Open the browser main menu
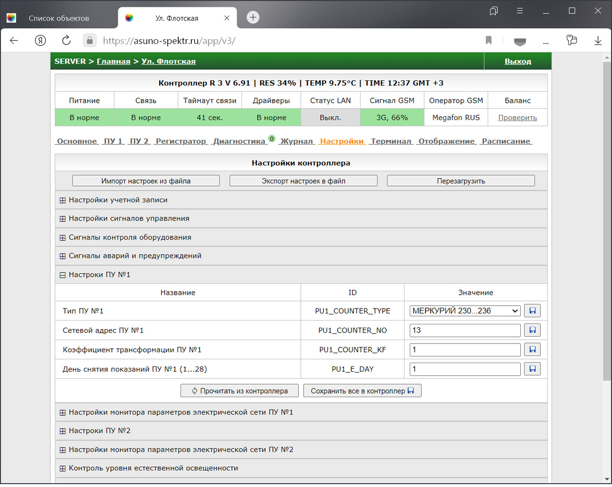 (x=520, y=11)
